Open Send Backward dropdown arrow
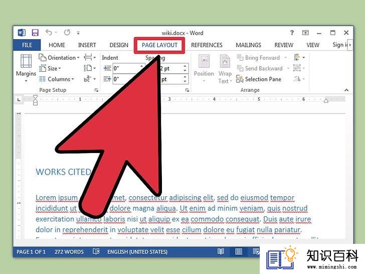 [288, 68]
